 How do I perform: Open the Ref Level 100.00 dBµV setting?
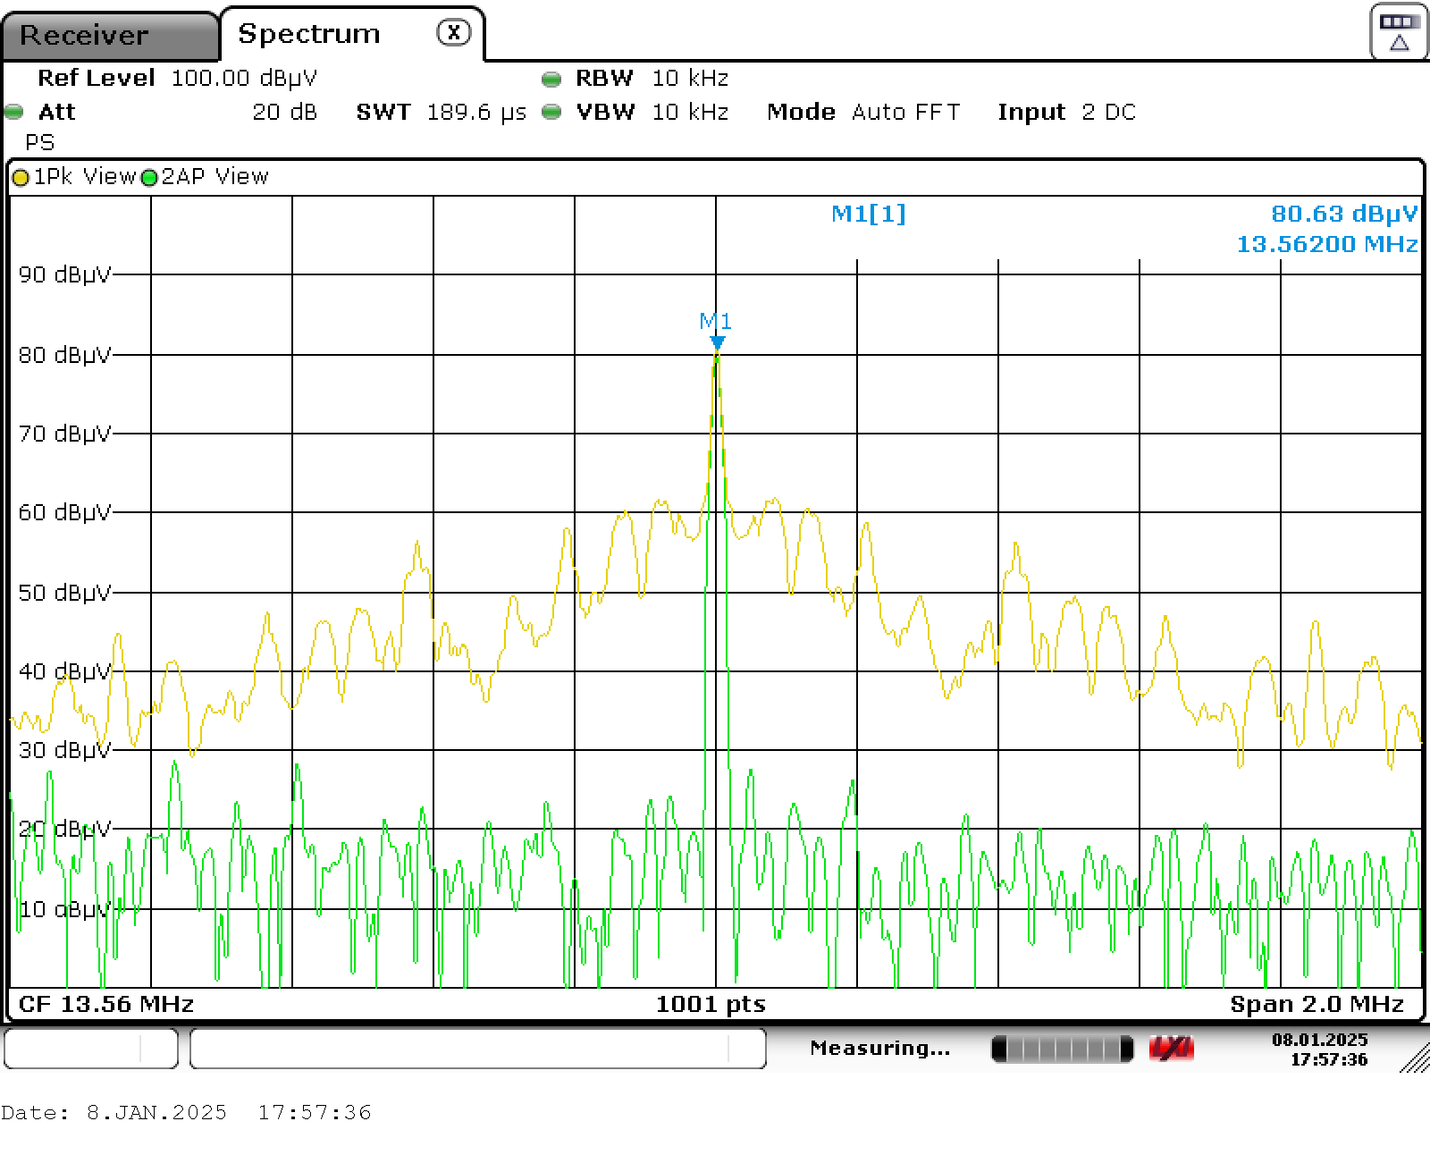pos(177,79)
